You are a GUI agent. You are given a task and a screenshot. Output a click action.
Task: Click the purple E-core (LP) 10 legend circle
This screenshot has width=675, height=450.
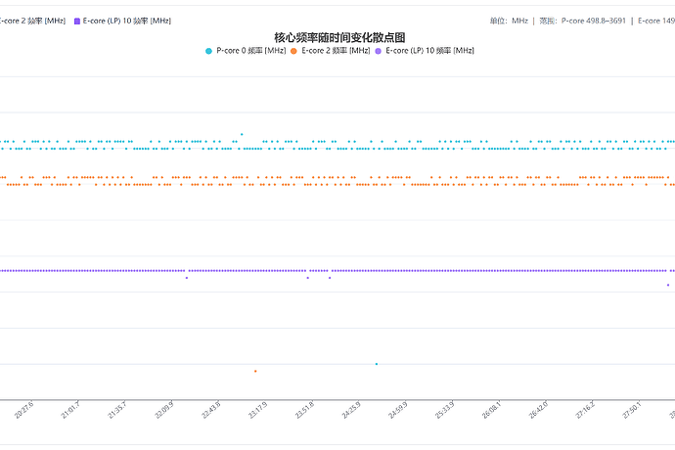[378, 51]
